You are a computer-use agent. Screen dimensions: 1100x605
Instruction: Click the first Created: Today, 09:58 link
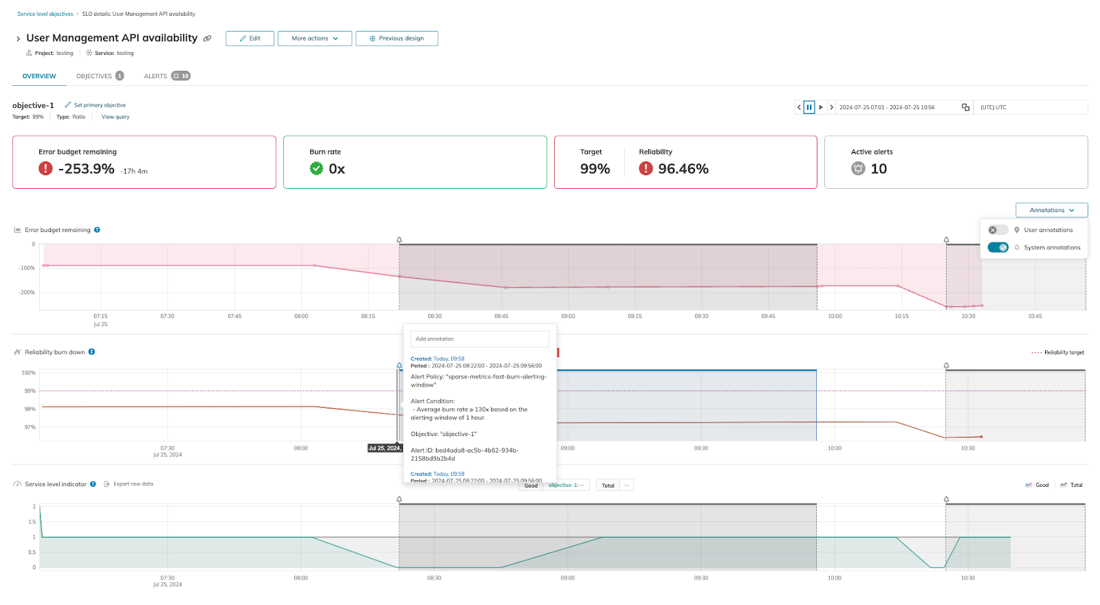tap(437, 358)
